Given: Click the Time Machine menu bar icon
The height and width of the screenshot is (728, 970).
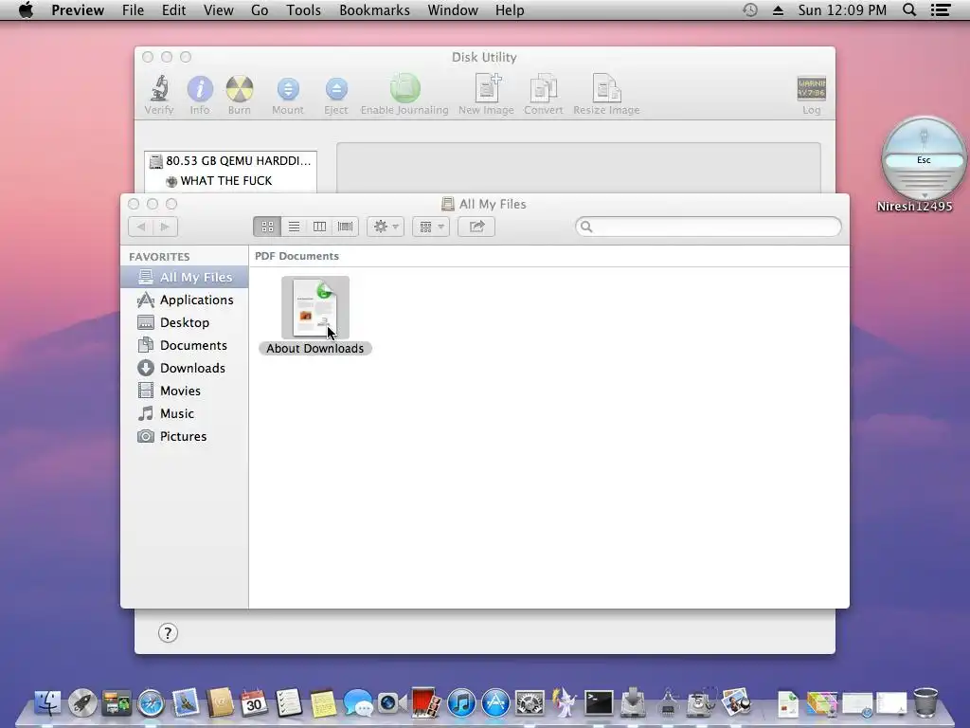Looking at the screenshot, I should point(750,10).
